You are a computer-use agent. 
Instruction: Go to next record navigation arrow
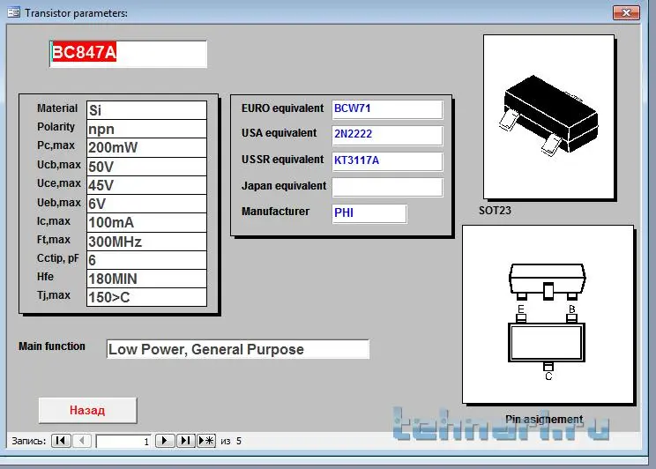coord(164,441)
